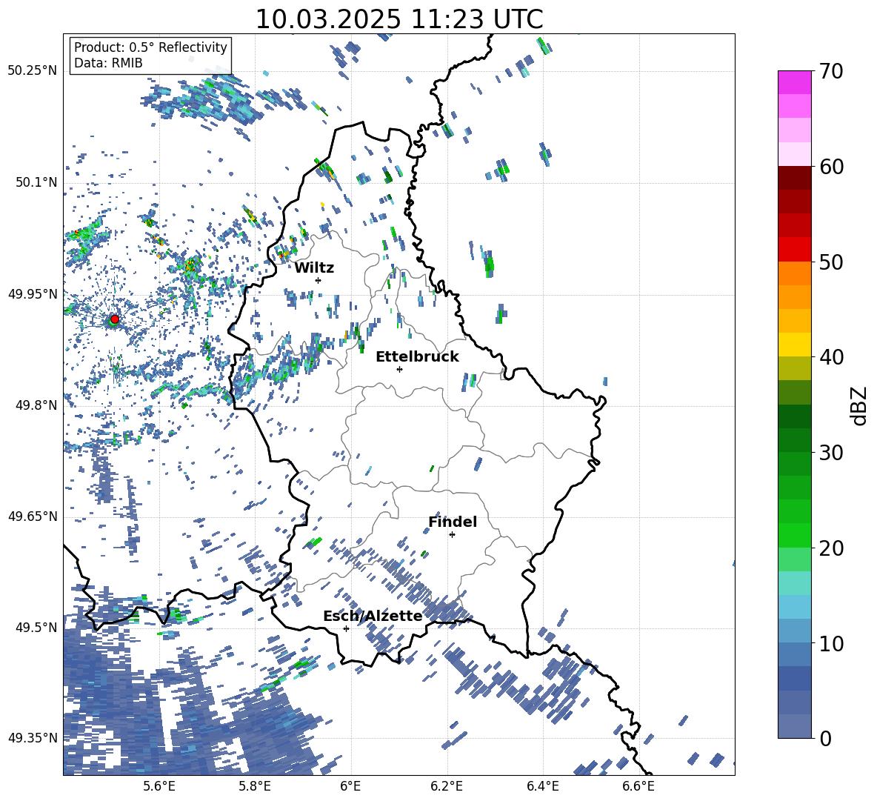Click the 30 colorbar tick label
The height and width of the screenshot is (801, 877).
(831, 453)
